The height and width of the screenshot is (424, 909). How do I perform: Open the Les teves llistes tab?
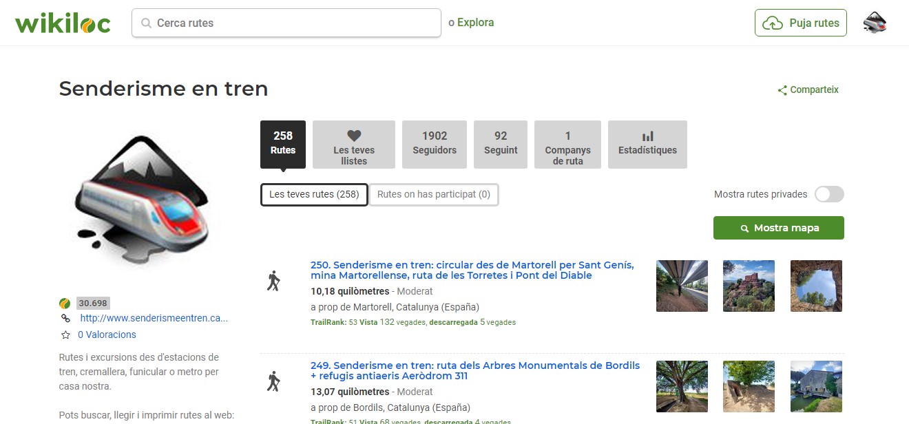354,145
